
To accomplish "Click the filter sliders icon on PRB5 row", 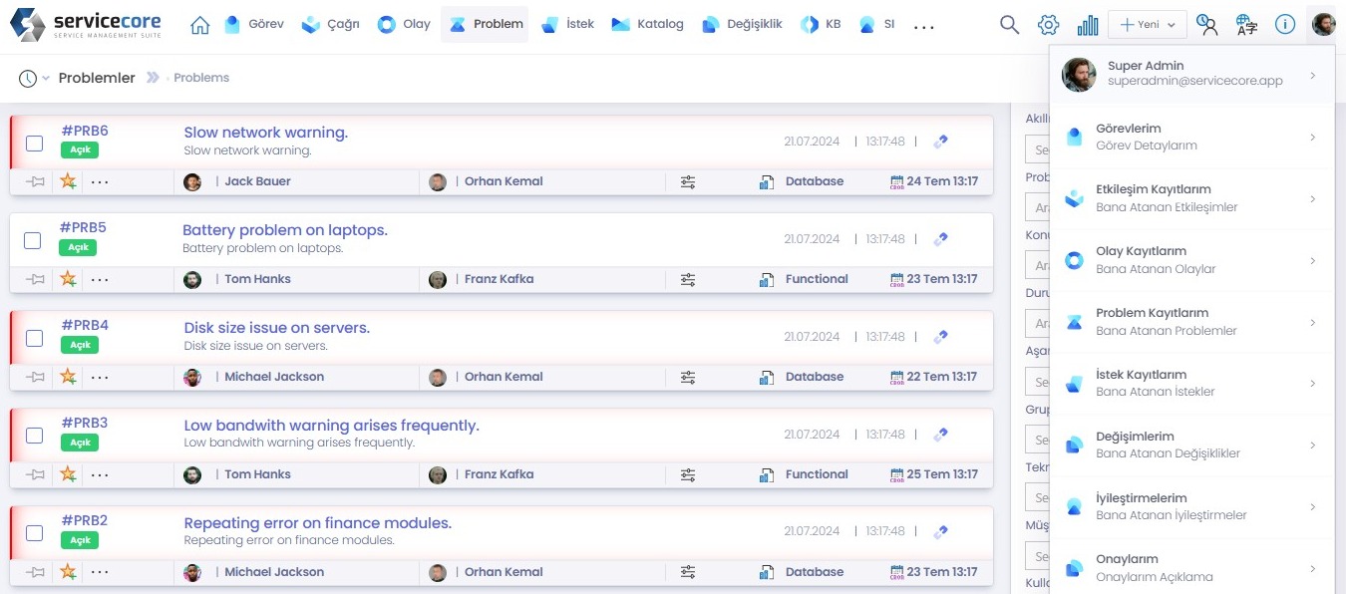I will pyautogui.click(x=688, y=279).
